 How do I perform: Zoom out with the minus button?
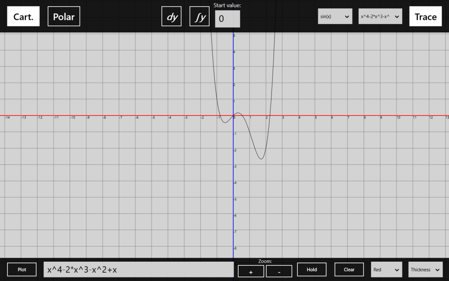(x=279, y=271)
